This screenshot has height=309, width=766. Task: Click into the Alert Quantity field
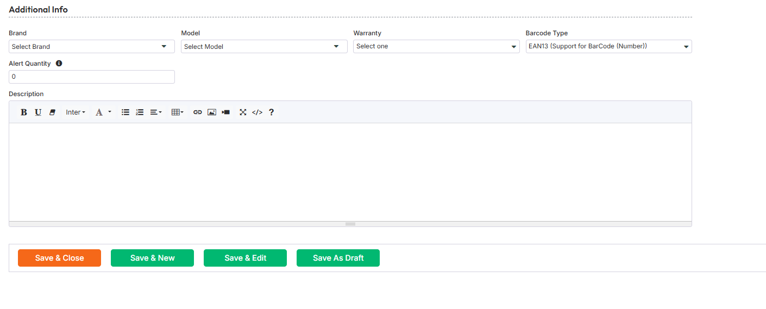[91, 77]
